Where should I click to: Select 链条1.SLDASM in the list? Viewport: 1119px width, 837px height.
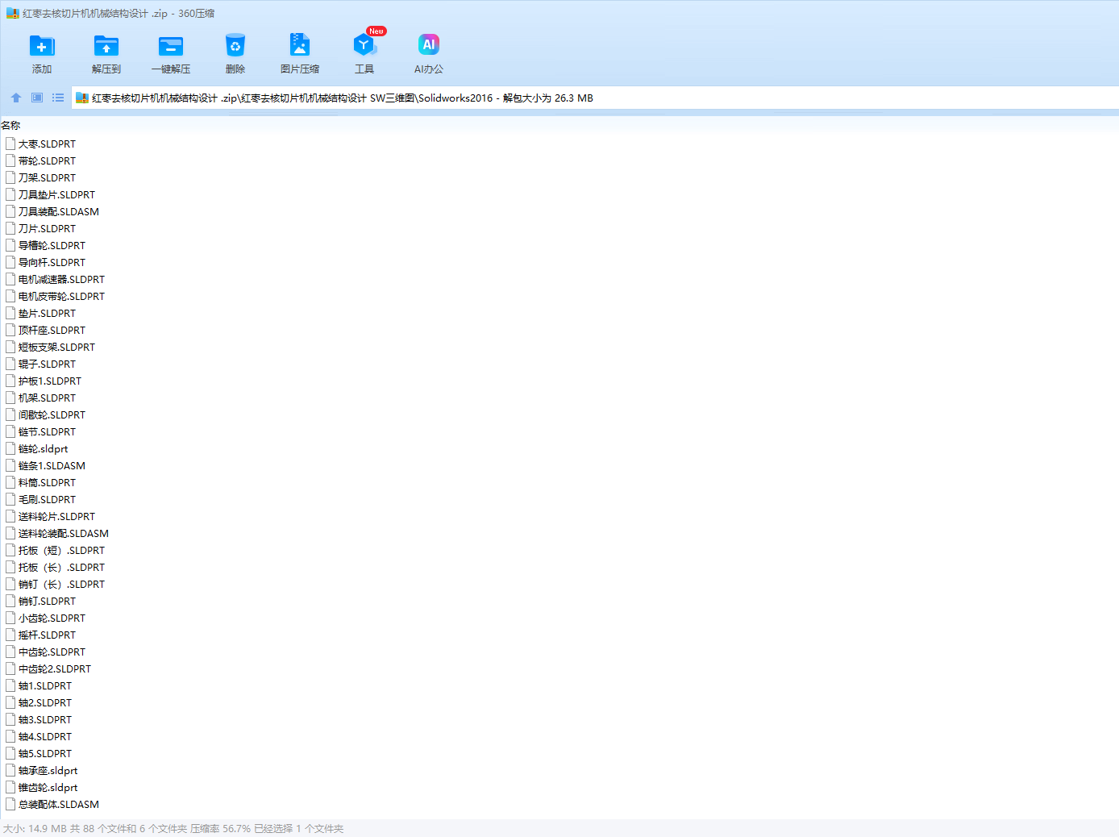click(x=52, y=466)
